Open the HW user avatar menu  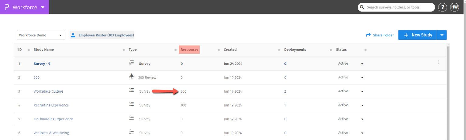click(454, 7)
